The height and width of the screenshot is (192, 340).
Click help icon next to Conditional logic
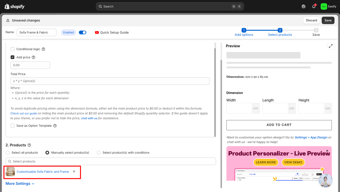[43, 49]
